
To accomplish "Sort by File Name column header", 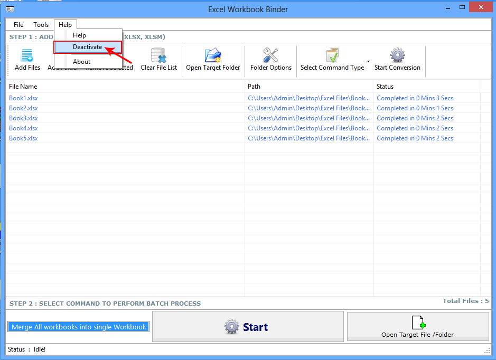I will click(125, 86).
